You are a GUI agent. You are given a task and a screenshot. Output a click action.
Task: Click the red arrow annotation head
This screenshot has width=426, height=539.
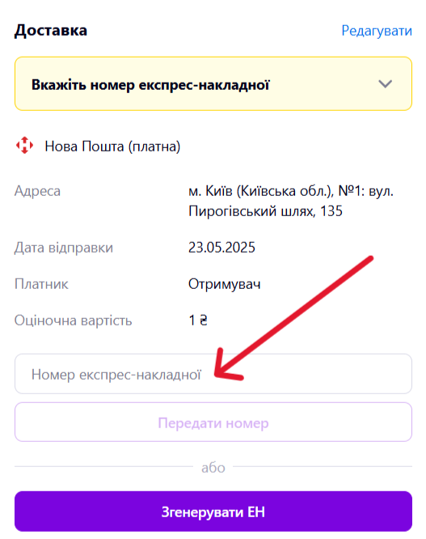[x=226, y=368]
